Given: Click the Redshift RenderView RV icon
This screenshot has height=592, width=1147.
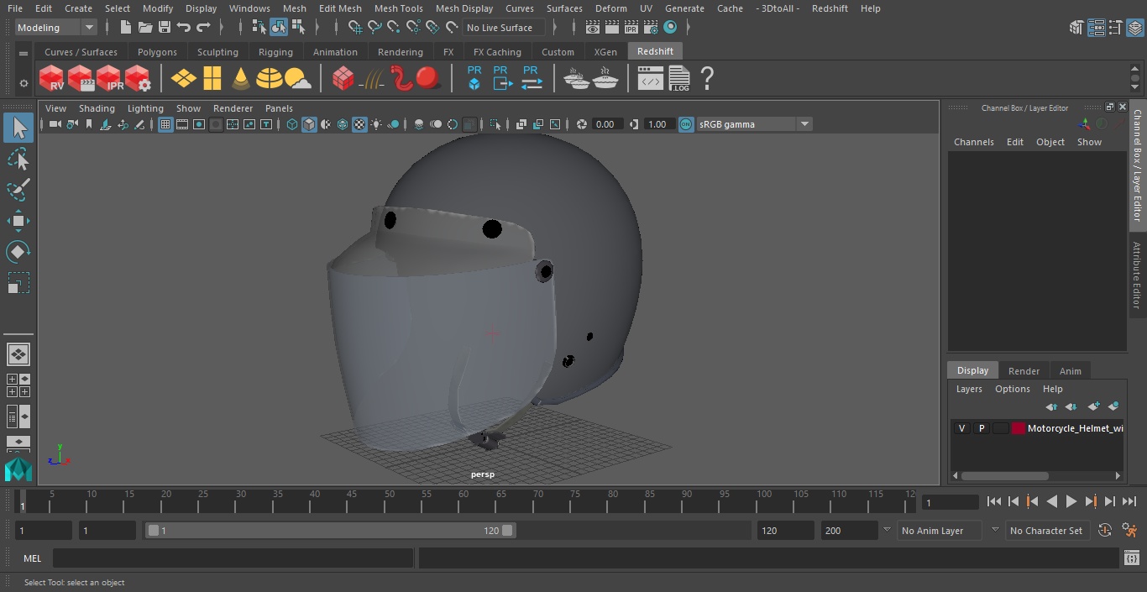Looking at the screenshot, I should [x=52, y=79].
